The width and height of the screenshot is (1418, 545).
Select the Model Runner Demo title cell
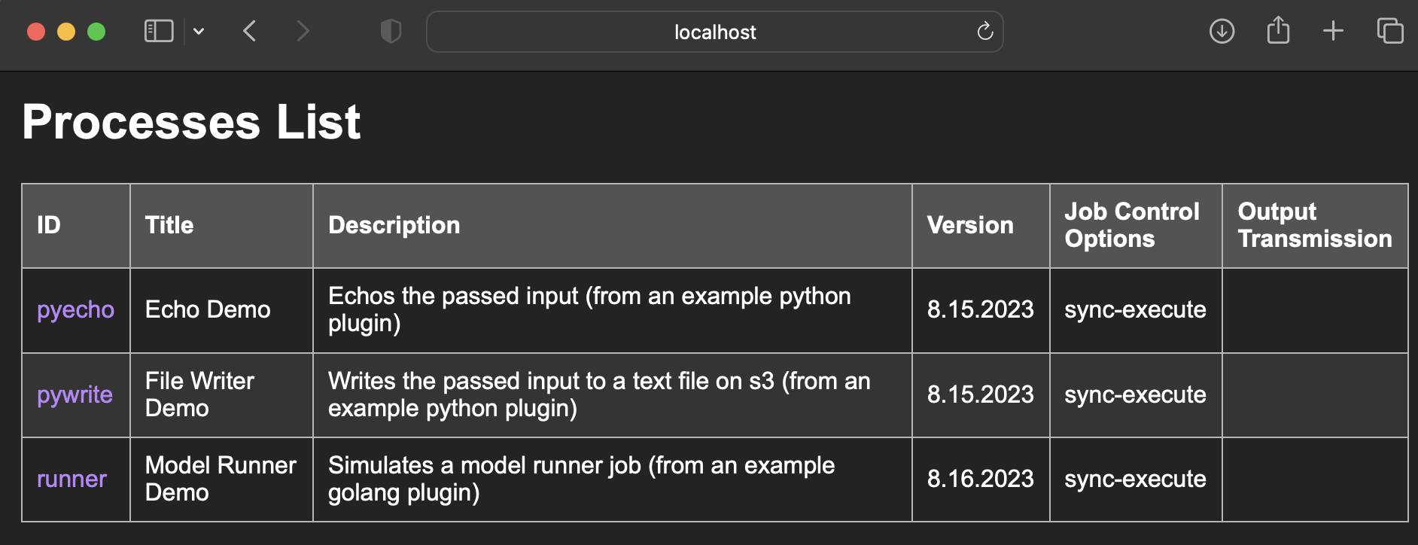pyautogui.click(x=221, y=479)
